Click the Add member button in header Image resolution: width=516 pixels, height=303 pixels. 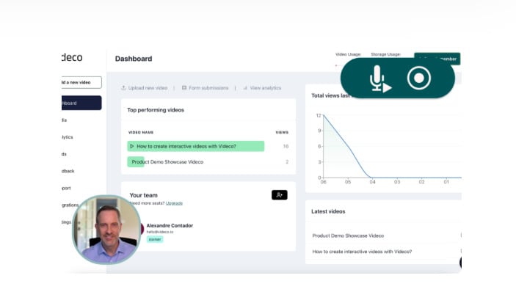pyautogui.click(x=437, y=59)
